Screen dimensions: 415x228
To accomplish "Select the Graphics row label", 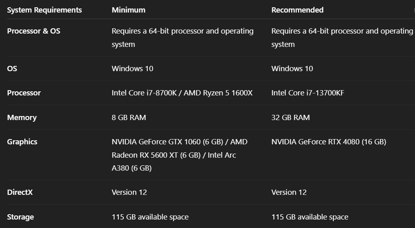I will 22,142.
